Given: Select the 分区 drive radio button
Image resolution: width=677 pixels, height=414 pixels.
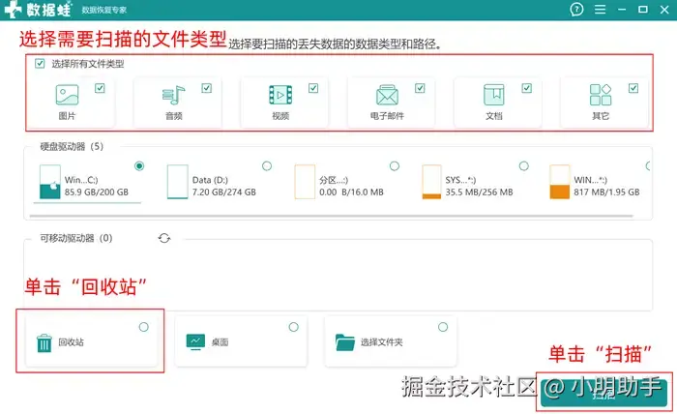Looking at the screenshot, I should click(x=395, y=165).
